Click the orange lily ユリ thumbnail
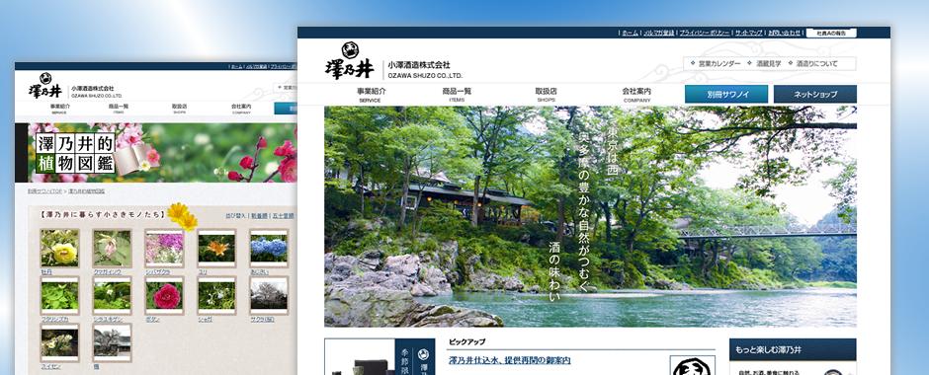 pyautogui.click(x=216, y=248)
